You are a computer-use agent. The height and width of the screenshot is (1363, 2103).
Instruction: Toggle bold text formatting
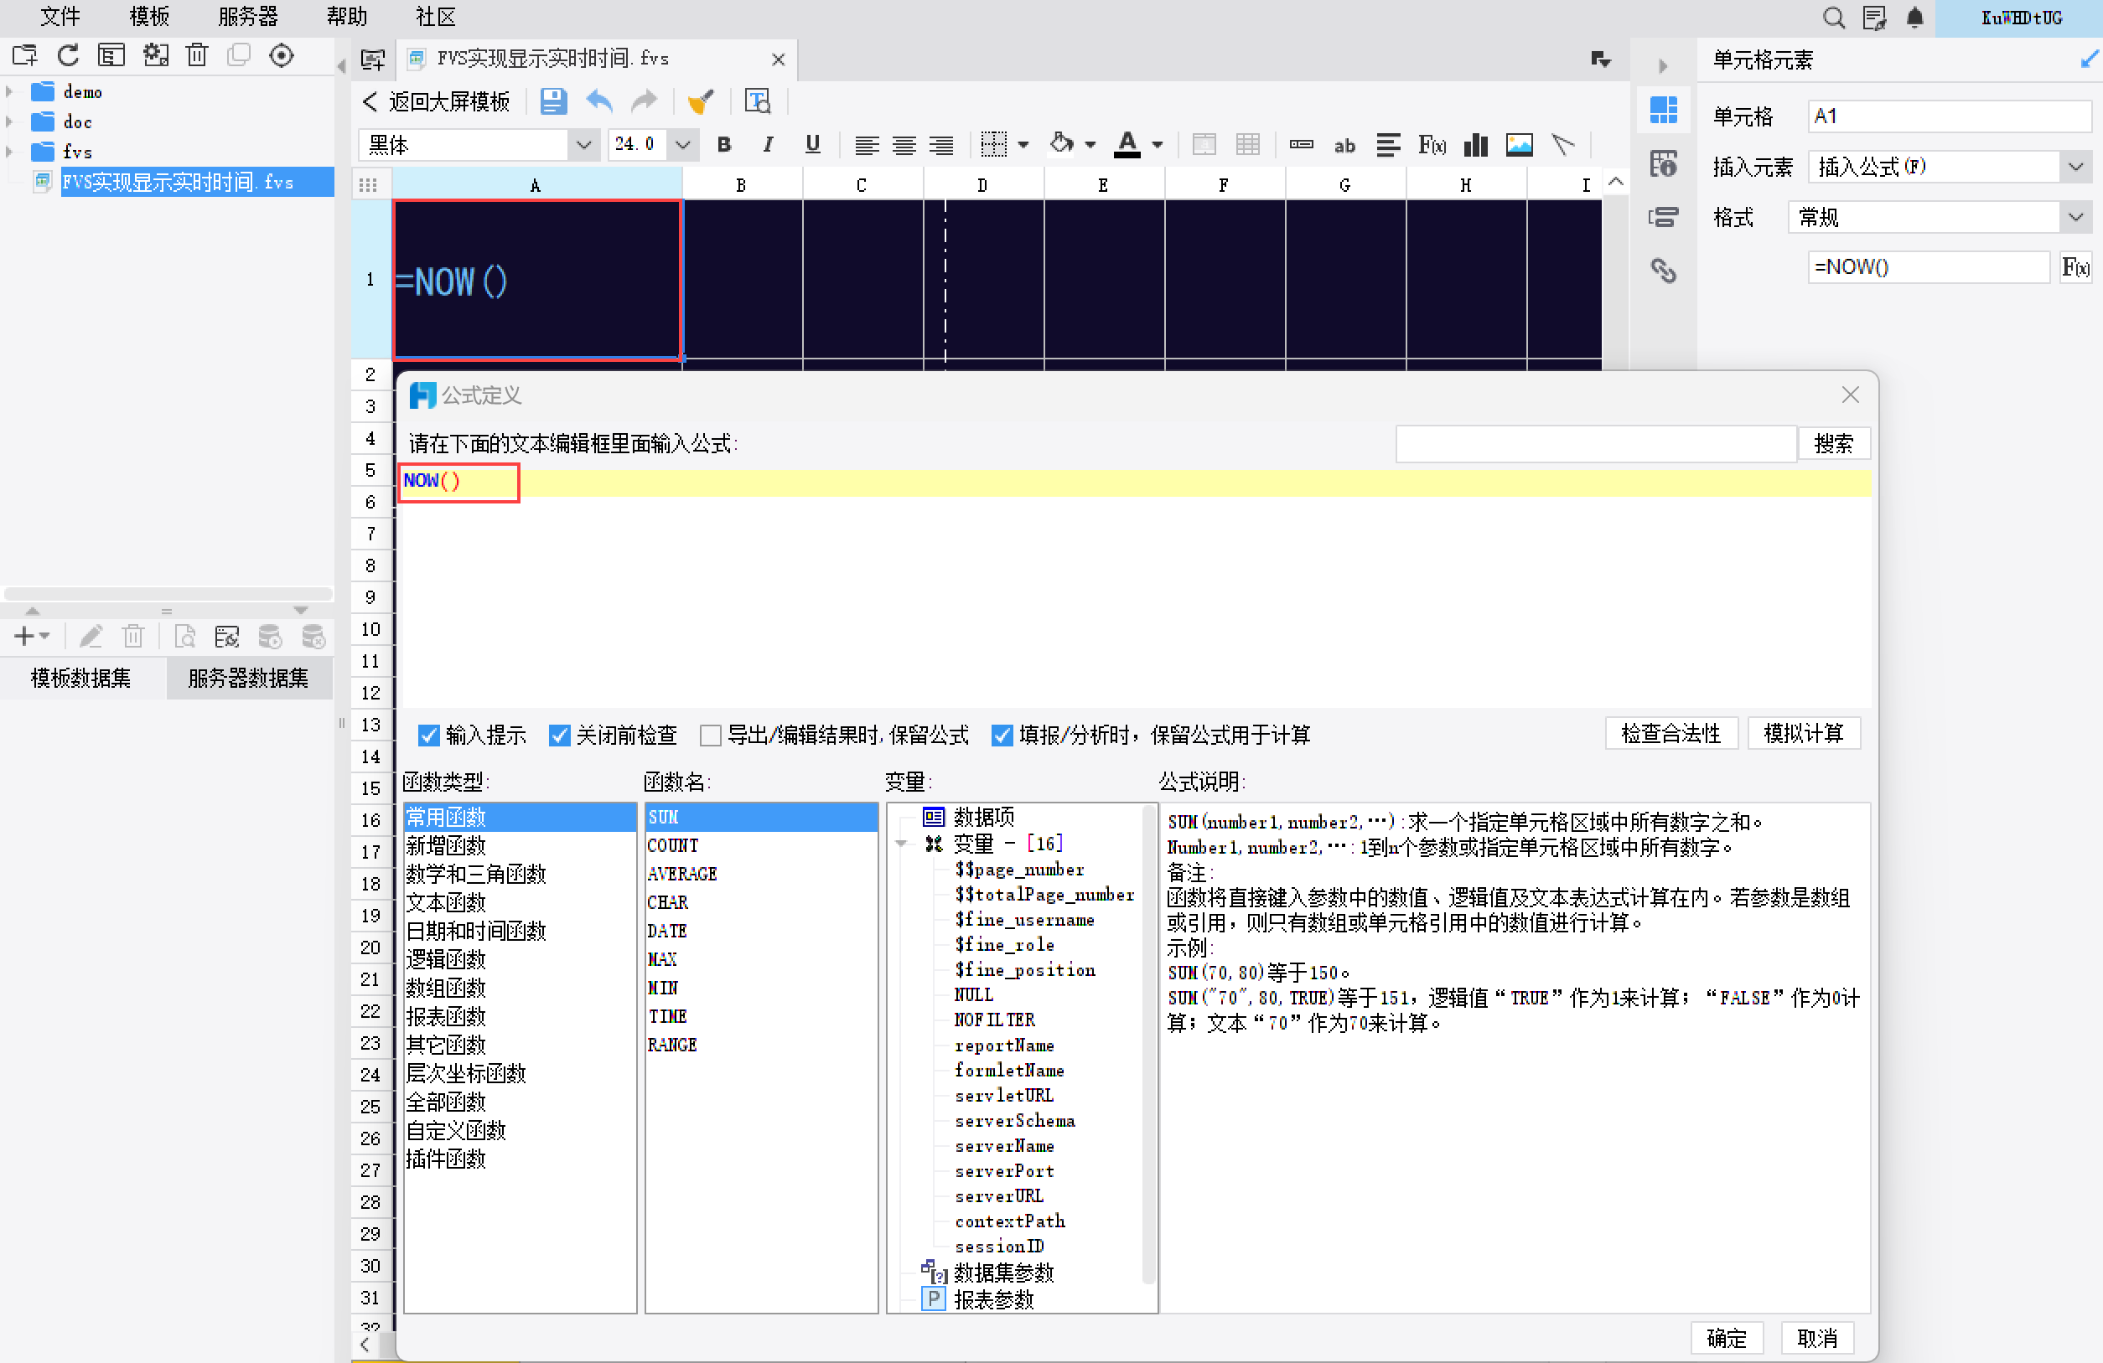(x=723, y=145)
